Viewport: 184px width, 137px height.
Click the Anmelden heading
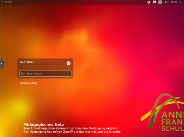pos(27,62)
